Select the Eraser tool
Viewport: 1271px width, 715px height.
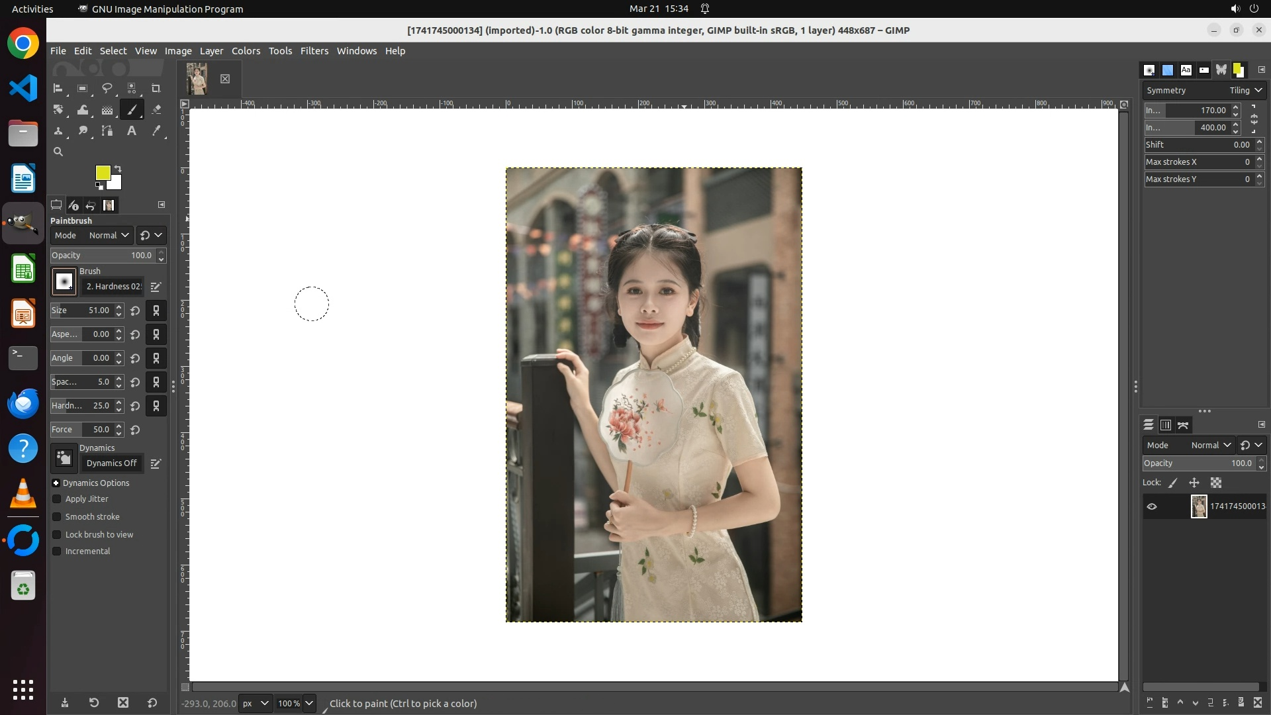156,110
